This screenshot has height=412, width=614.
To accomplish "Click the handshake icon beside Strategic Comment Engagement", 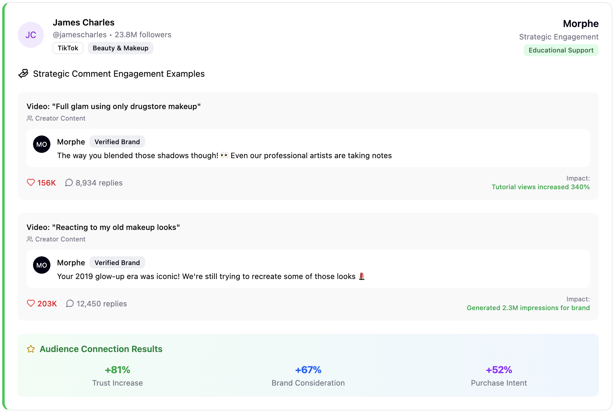I will click(23, 74).
